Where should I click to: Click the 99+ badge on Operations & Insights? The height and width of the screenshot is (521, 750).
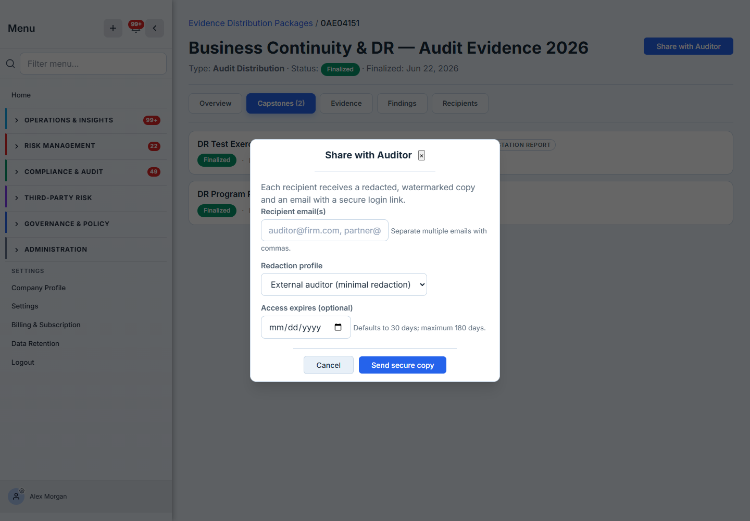[152, 120]
